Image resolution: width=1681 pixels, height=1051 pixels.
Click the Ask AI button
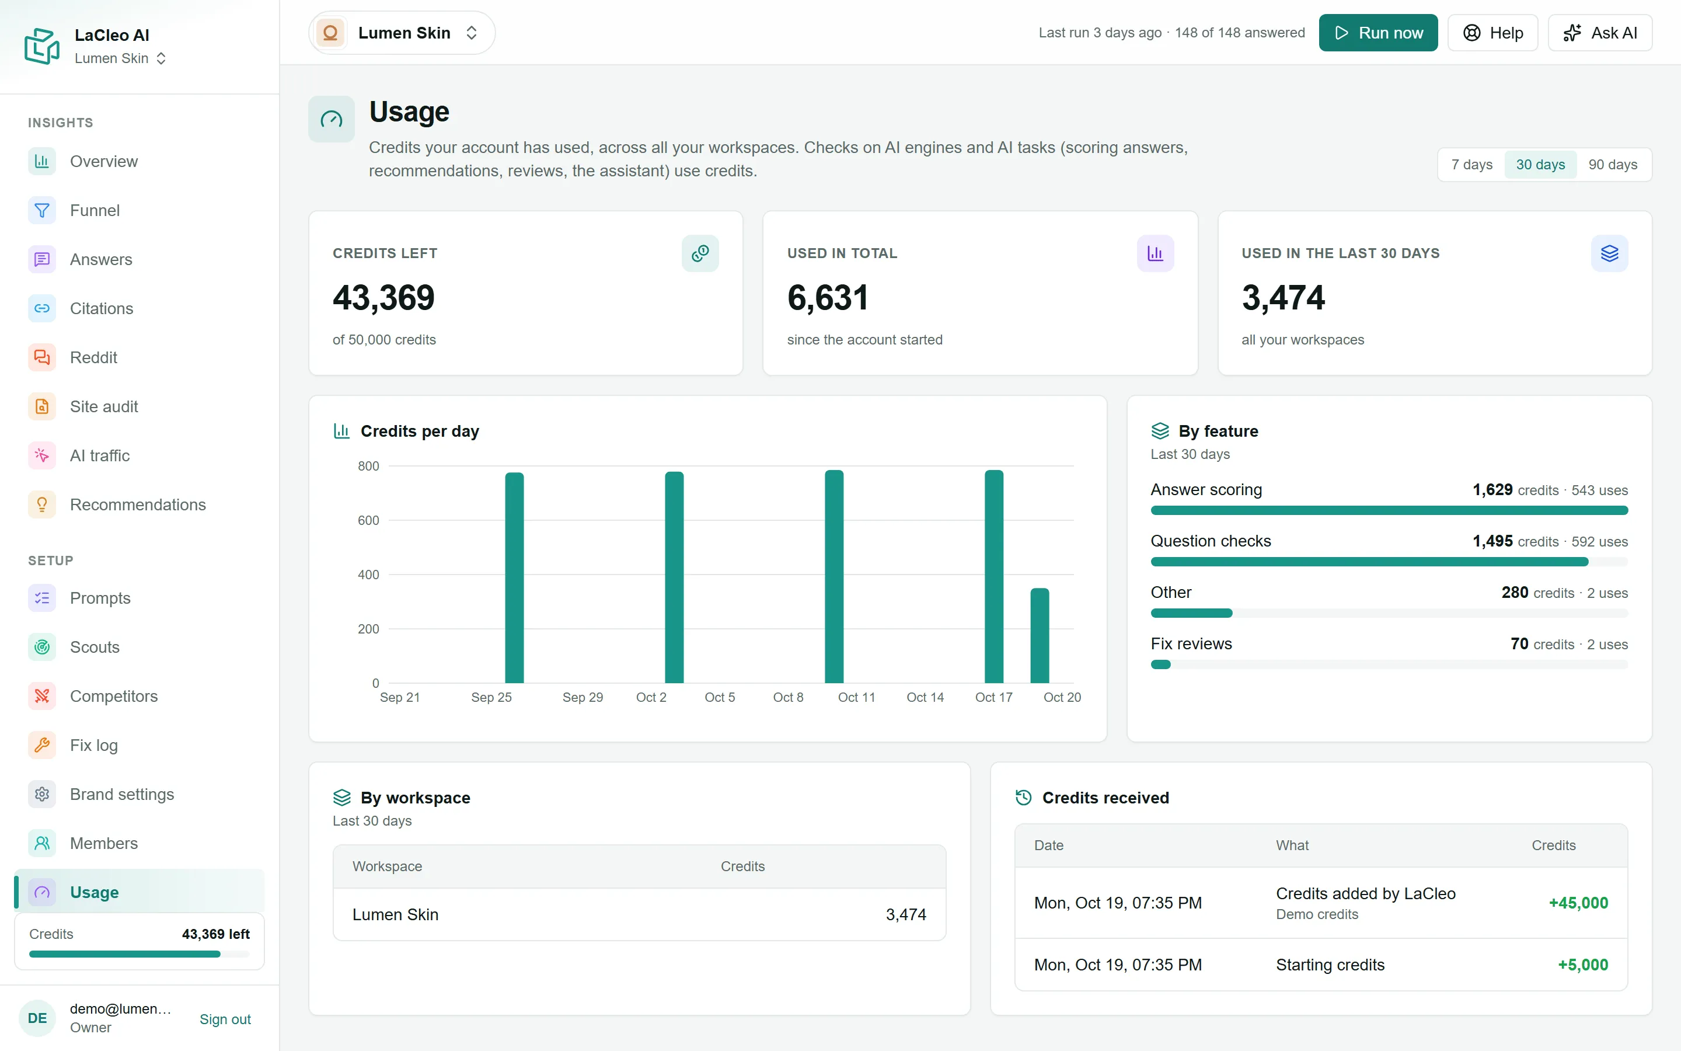(1600, 33)
